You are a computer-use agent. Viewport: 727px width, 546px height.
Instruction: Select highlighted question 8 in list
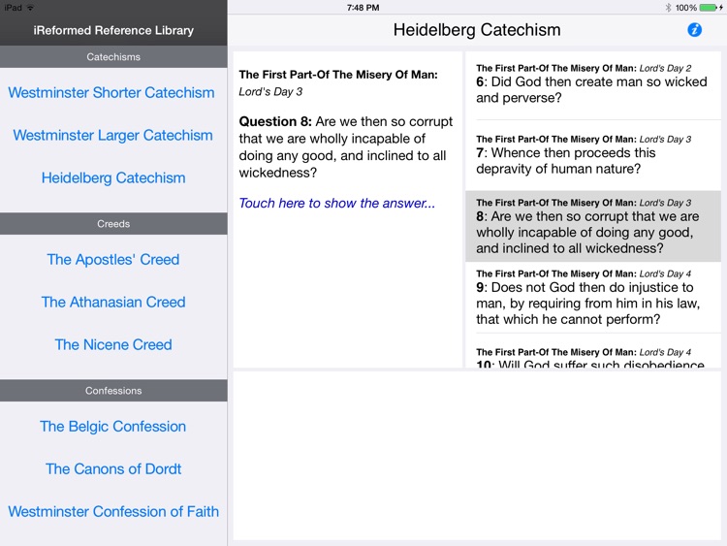(x=593, y=226)
